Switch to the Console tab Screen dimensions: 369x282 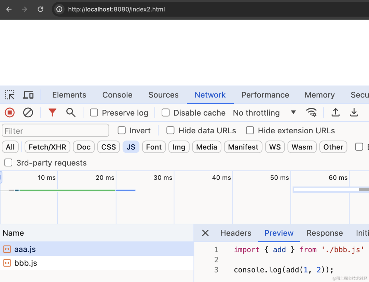pyautogui.click(x=118, y=95)
